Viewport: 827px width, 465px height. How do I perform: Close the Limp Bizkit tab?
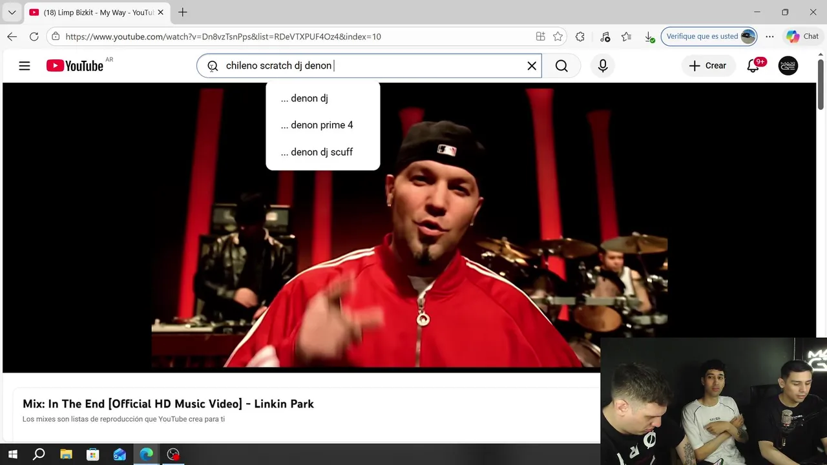[x=161, y=12]
